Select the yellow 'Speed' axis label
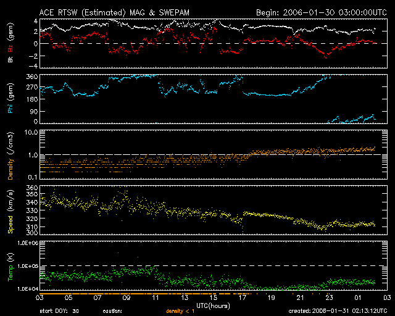Viewport: 395px width, 316px height. pos(10,225)
